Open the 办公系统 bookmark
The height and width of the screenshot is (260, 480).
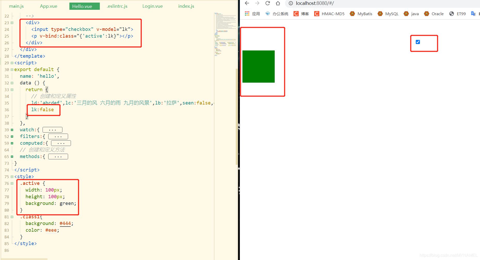(276, 14)
